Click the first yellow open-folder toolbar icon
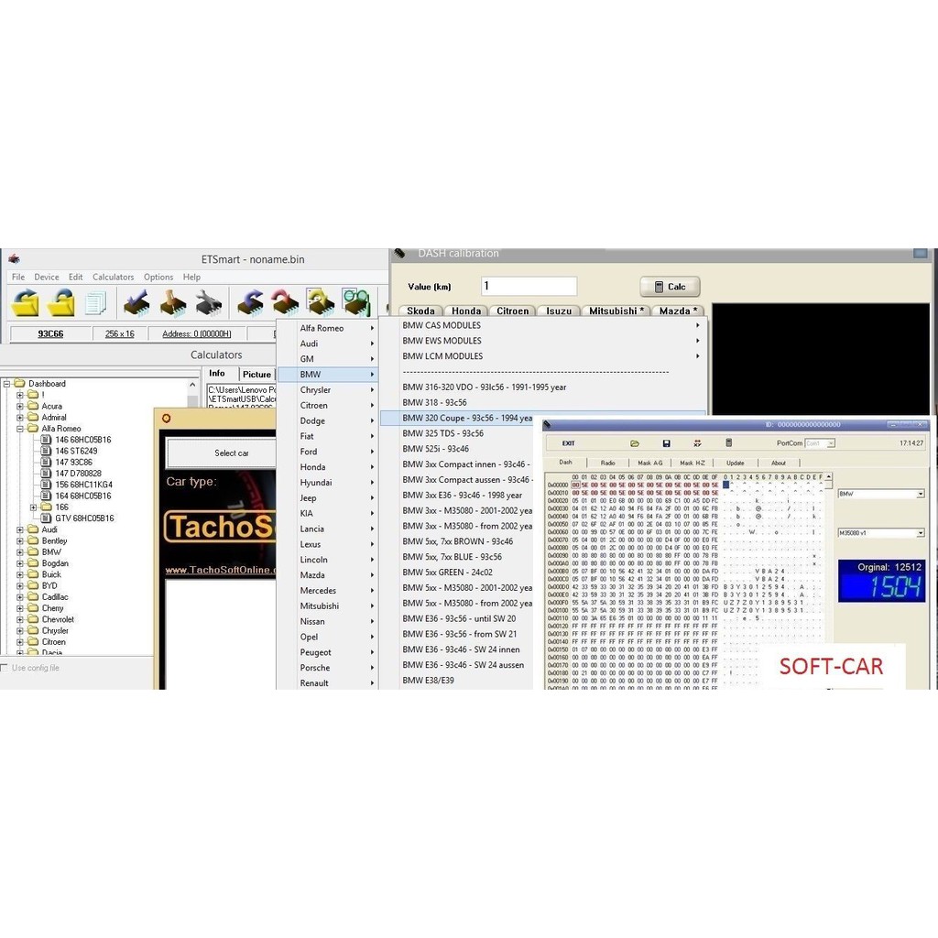The image size is (938, 938). 25,301
